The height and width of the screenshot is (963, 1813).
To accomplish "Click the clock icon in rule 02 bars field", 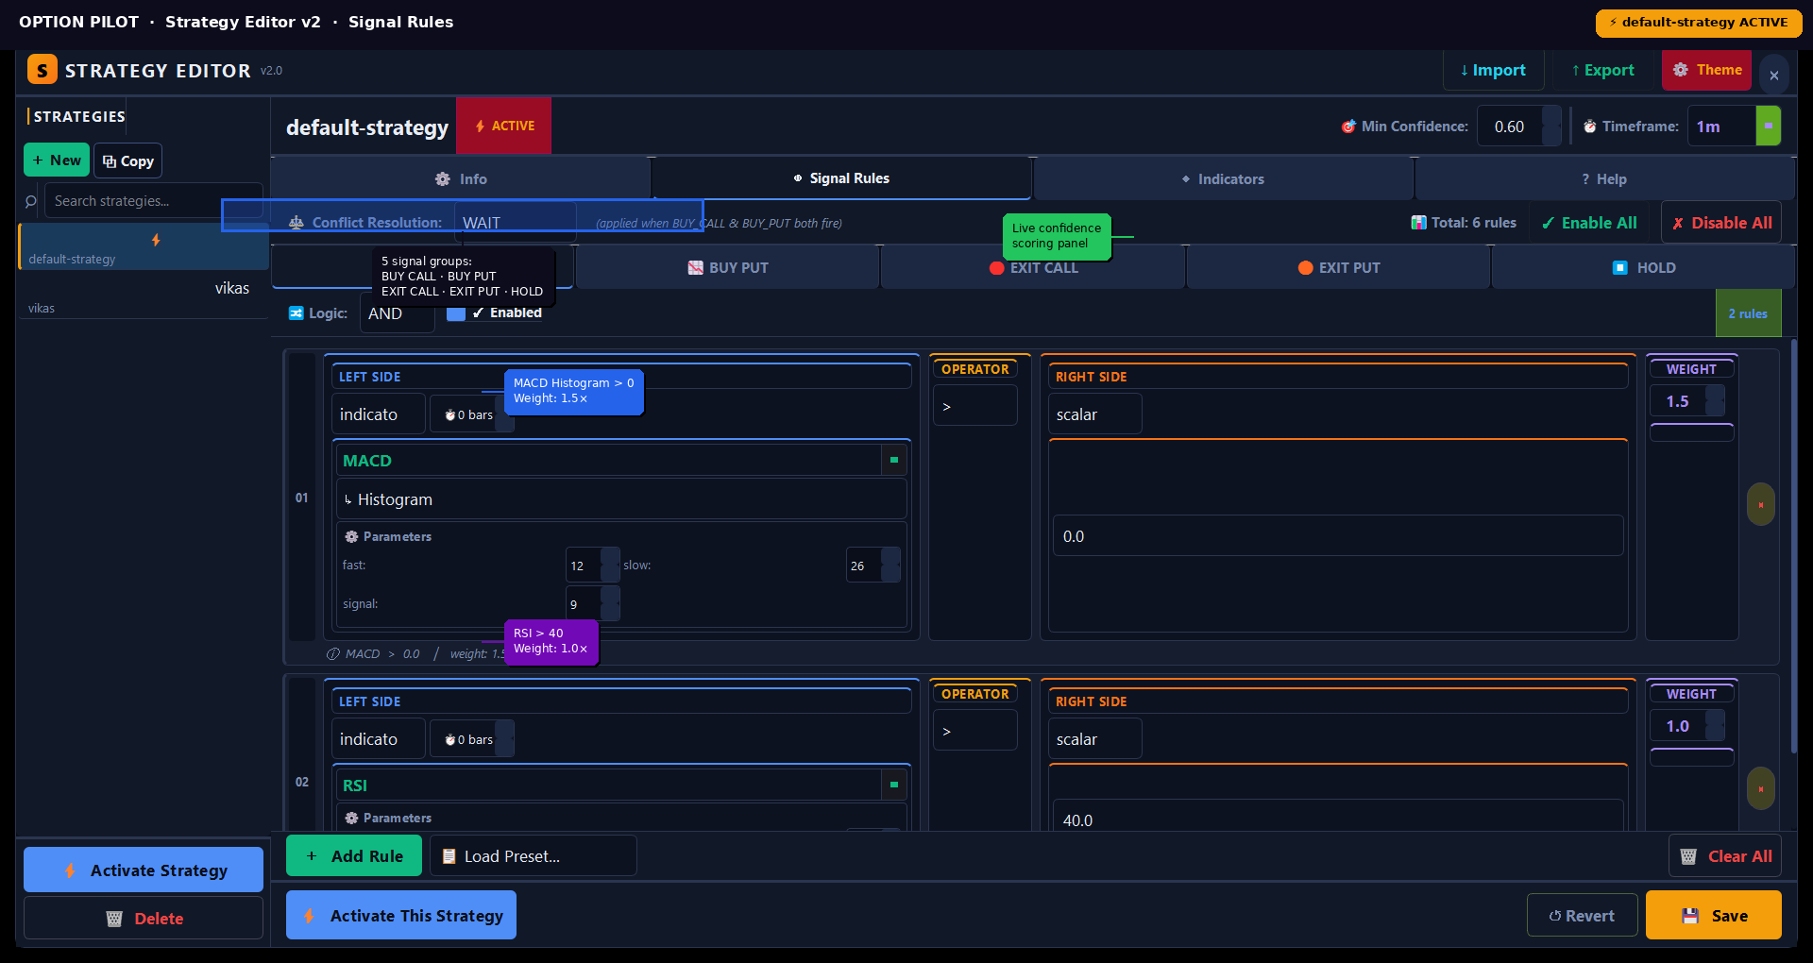I will pos(450,740).
